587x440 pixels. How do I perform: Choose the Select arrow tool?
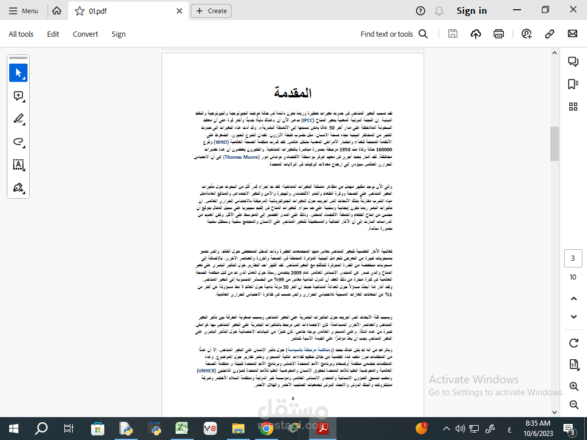(18, 73)
